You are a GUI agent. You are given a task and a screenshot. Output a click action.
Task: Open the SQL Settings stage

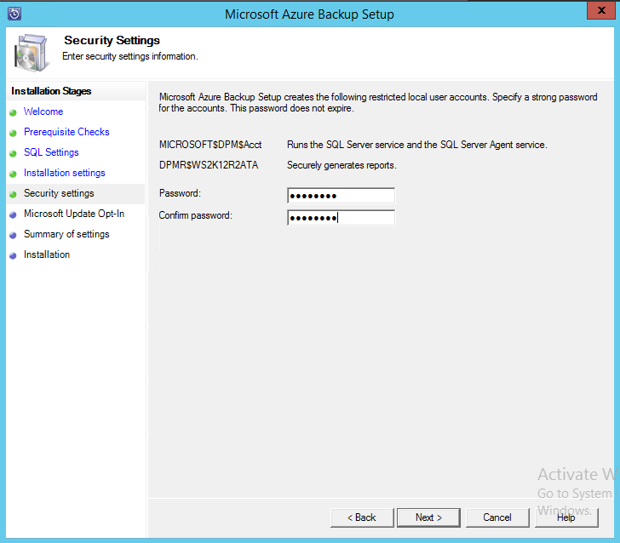51,152
